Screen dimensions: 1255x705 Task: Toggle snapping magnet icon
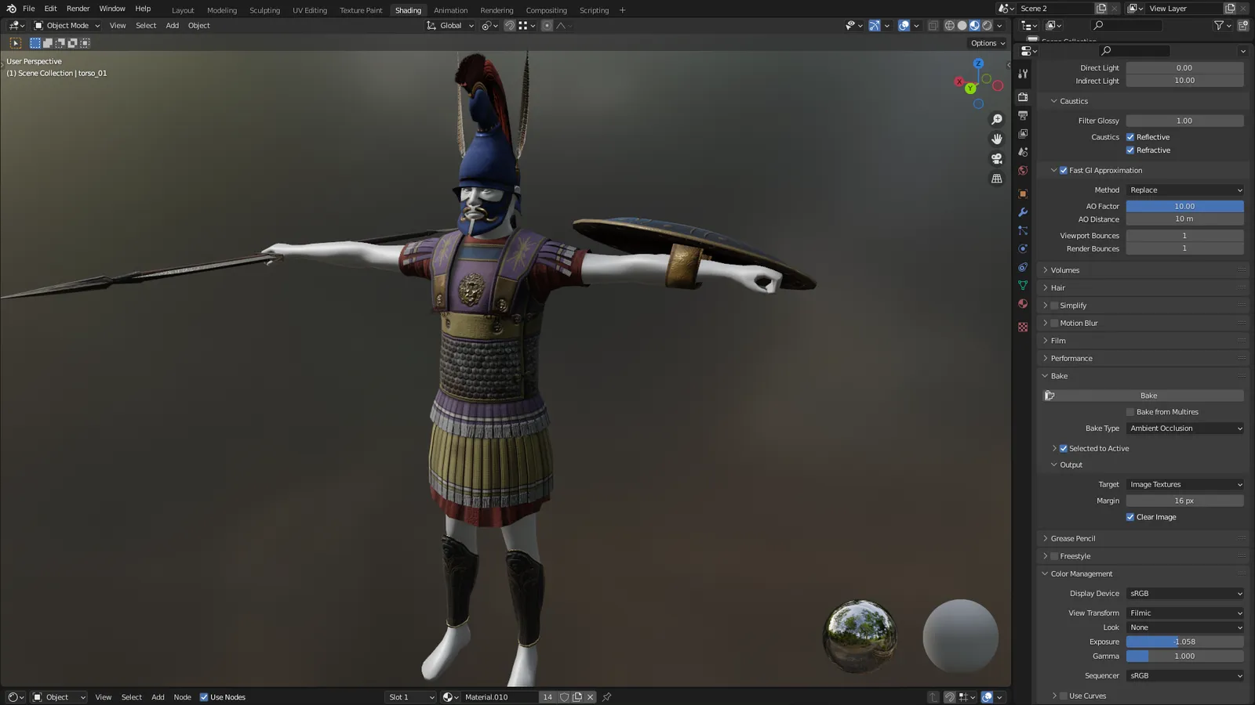510,26
